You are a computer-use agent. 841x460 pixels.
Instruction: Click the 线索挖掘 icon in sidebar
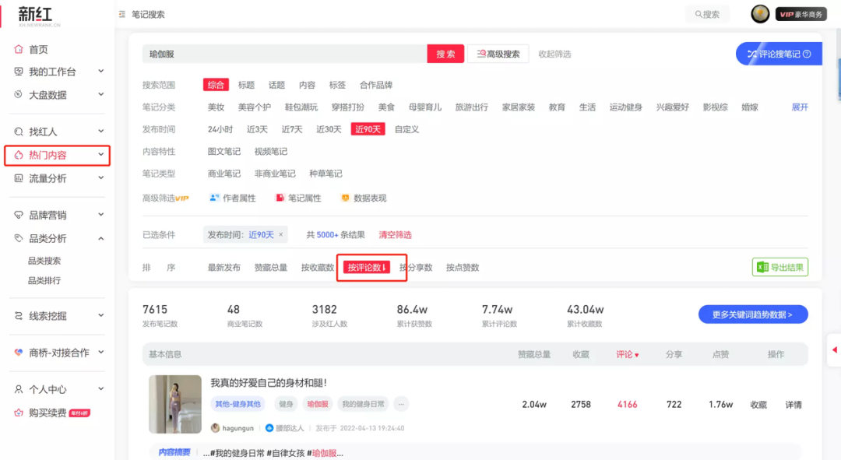19,316
